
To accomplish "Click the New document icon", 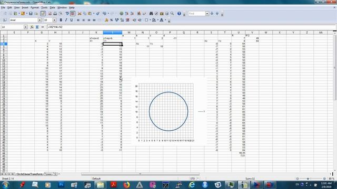I will pos(15,14).
